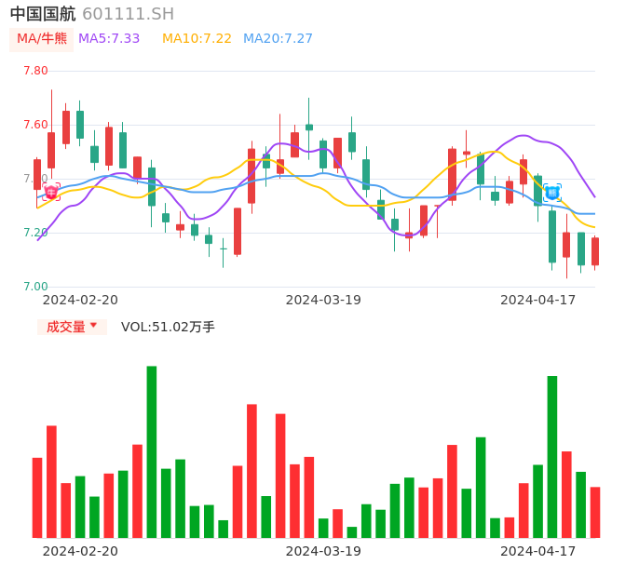Click the blue bear marker icon on chart
This screenshot has width=639, height=564.
click(552, 193)
